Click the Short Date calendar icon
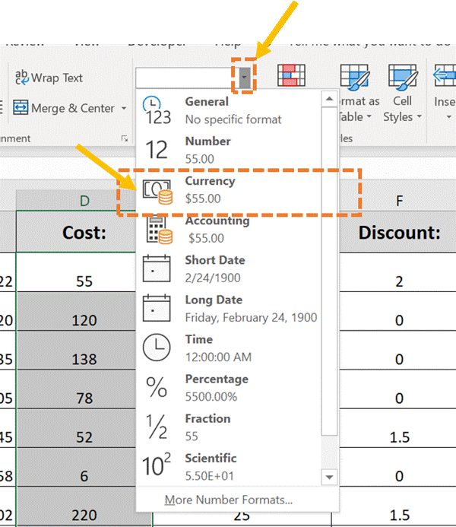456x527 pixels. pyautogui.click(x=157, y=268)
